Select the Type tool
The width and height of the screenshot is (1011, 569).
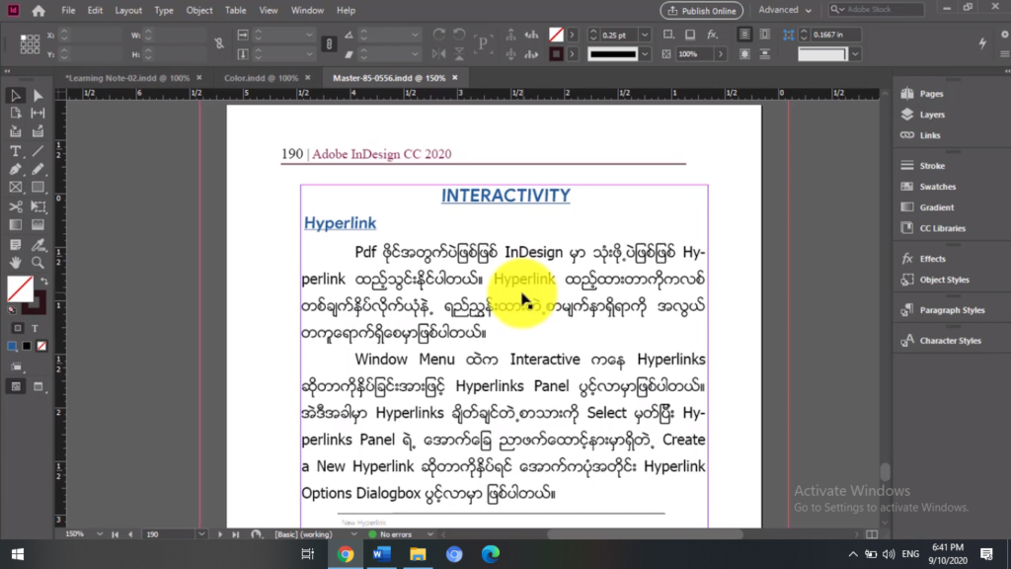[x=16, y=151]
